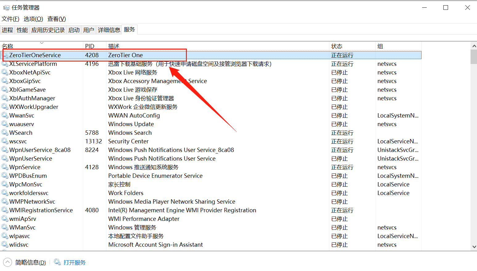This screenshot has width=477, height=271.
Task: Sort services by 状态 column header
Action: 337,46
